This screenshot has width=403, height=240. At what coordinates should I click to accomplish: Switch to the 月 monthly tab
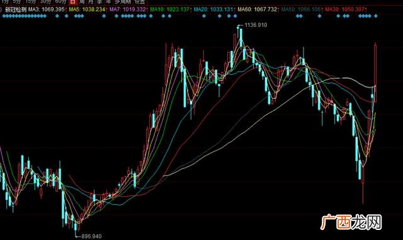(91, 1)
